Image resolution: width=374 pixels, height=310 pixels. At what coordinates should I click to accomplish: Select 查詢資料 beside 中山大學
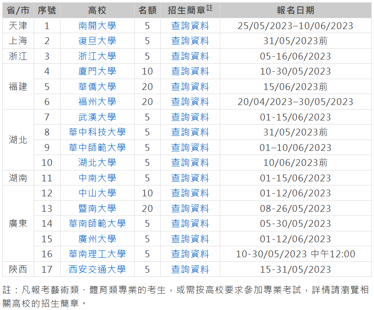(x=190, y=193)
